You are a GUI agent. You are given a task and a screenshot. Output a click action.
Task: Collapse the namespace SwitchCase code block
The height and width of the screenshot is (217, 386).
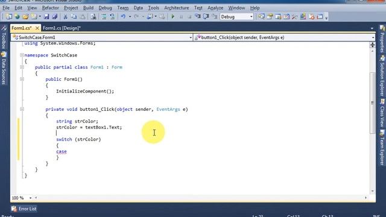(22, 55)
